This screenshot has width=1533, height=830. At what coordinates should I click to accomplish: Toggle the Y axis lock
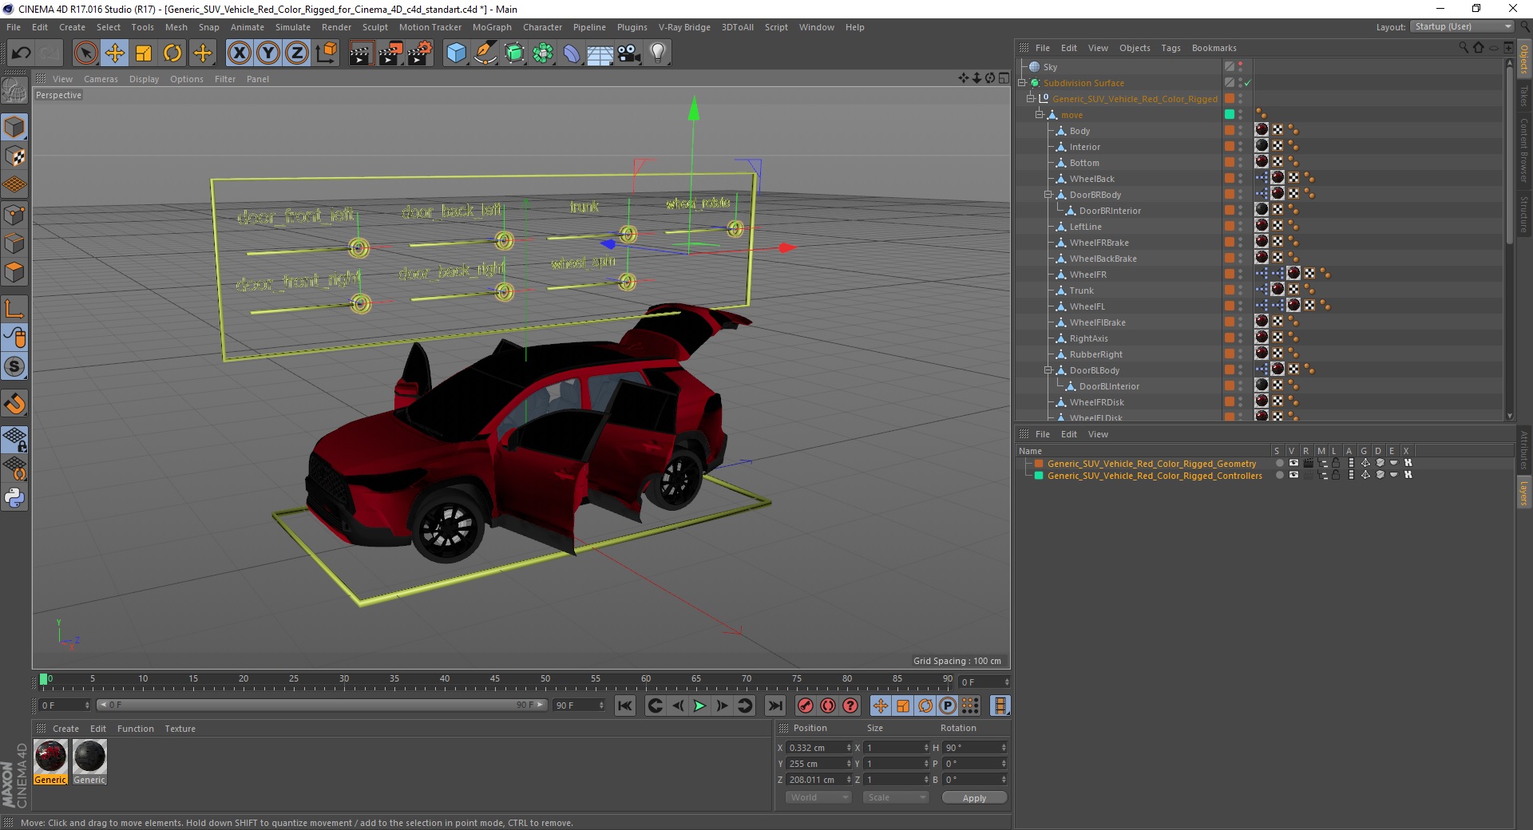pyautogui.click(x=268, y=53)
